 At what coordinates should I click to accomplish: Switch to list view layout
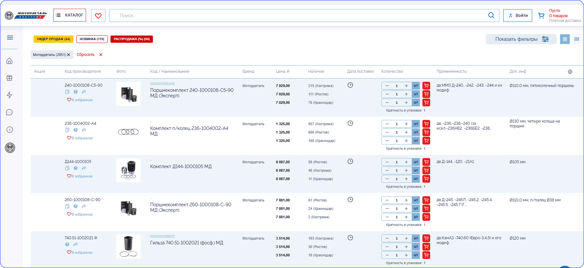(565, 39)
